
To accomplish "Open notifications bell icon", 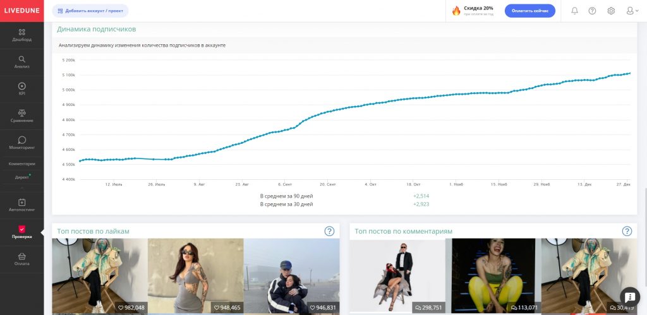I will pyautogui.click(x=574, y=11).
